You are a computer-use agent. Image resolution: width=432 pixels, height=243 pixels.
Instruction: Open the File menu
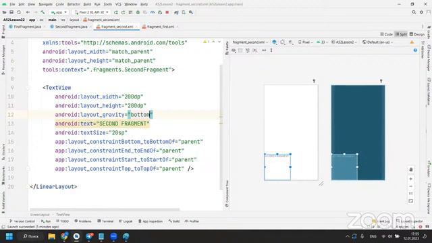click(x=12, y=5)
